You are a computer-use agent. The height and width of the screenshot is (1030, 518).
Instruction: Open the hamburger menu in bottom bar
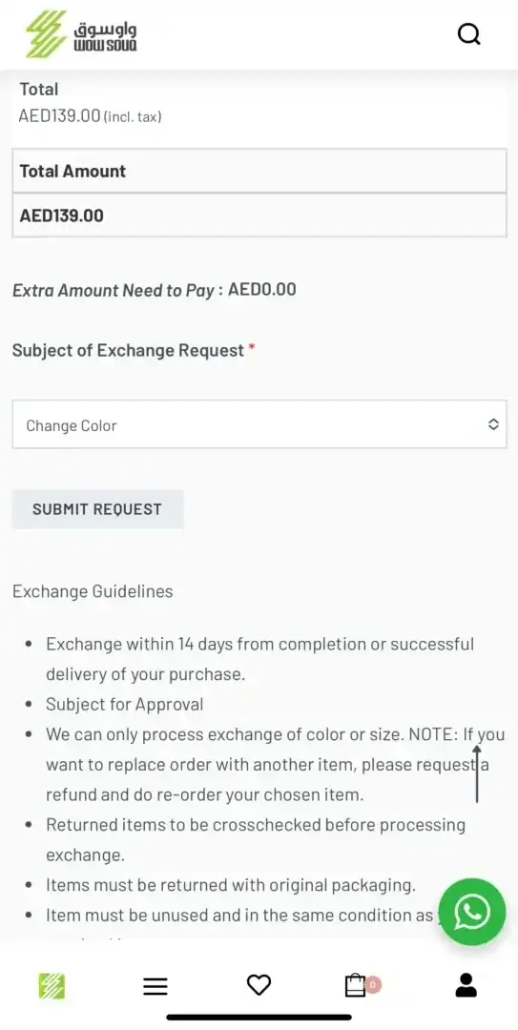point(155,985)
